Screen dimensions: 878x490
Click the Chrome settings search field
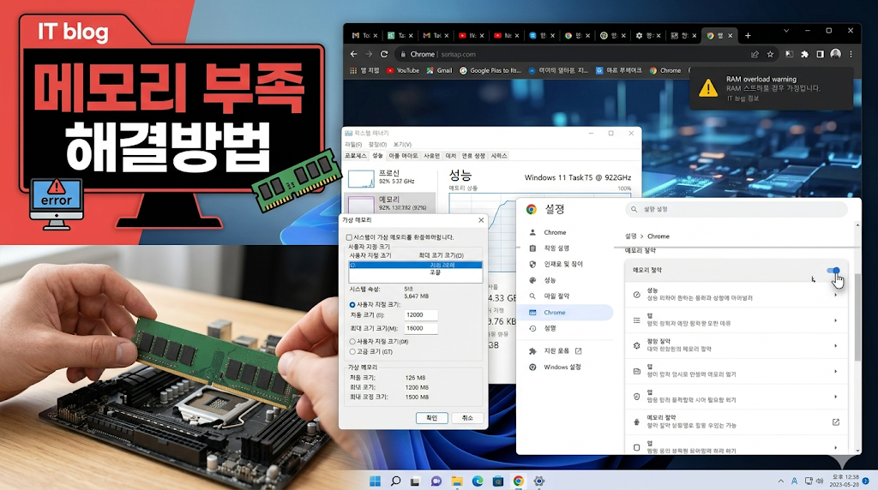click(x=736, y=209)
